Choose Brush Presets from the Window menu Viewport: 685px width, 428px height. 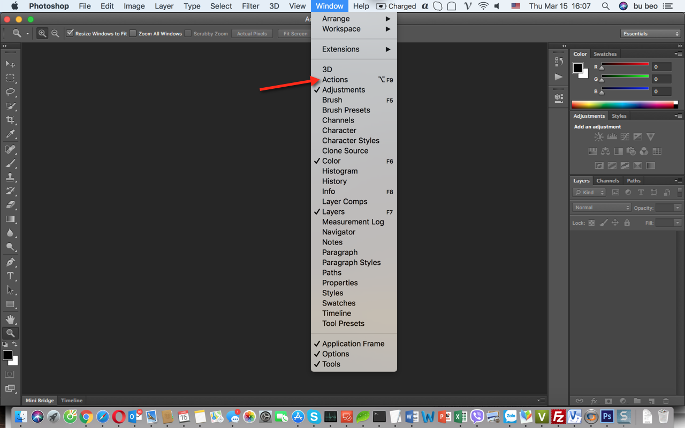pyautogui.click(x=354, y=110)
